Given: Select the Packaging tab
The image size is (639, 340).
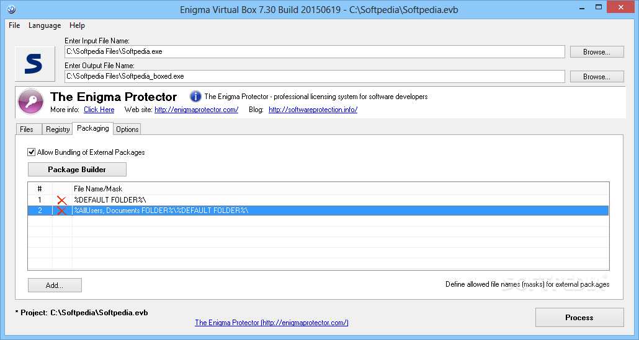Looking at the screenshot, I should (93, 128).
